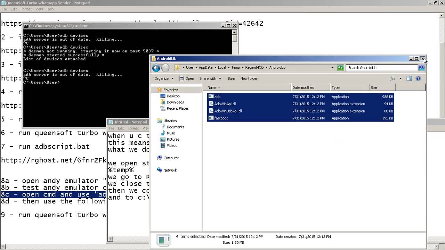Click the Favorites star icon in sidebar

click(160, 90)
